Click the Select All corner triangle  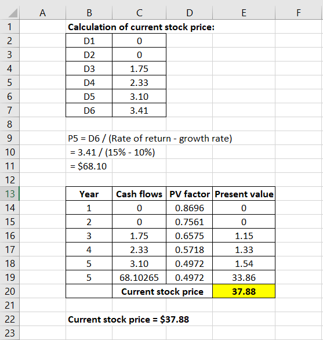tap(13, 13)
